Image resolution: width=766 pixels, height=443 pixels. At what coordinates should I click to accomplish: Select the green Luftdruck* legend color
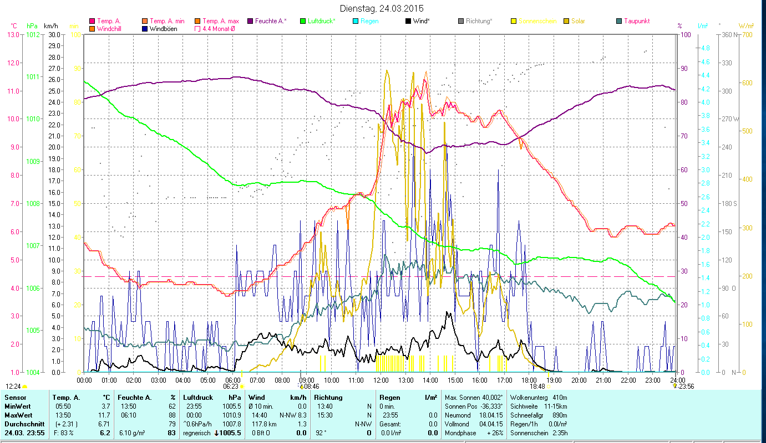[x=303, y=22]
